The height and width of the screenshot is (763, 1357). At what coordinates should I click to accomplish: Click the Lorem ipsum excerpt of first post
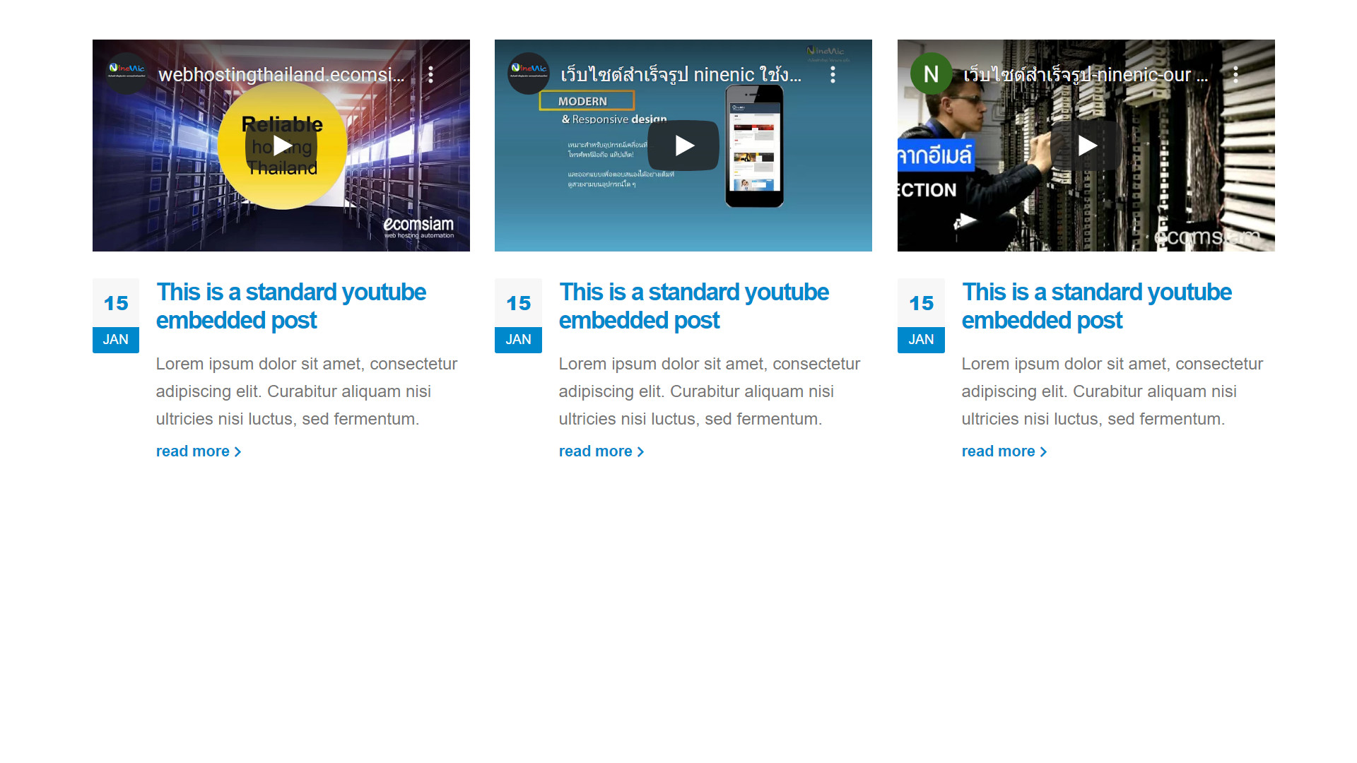[307, 391]
